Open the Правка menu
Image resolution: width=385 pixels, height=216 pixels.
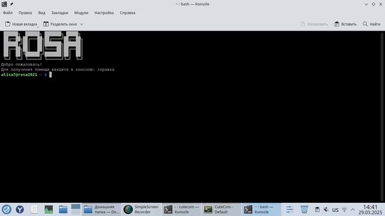coord(25,13)
